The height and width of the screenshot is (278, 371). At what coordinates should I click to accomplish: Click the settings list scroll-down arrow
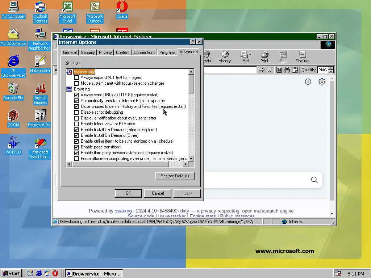[x=191, y=159]
